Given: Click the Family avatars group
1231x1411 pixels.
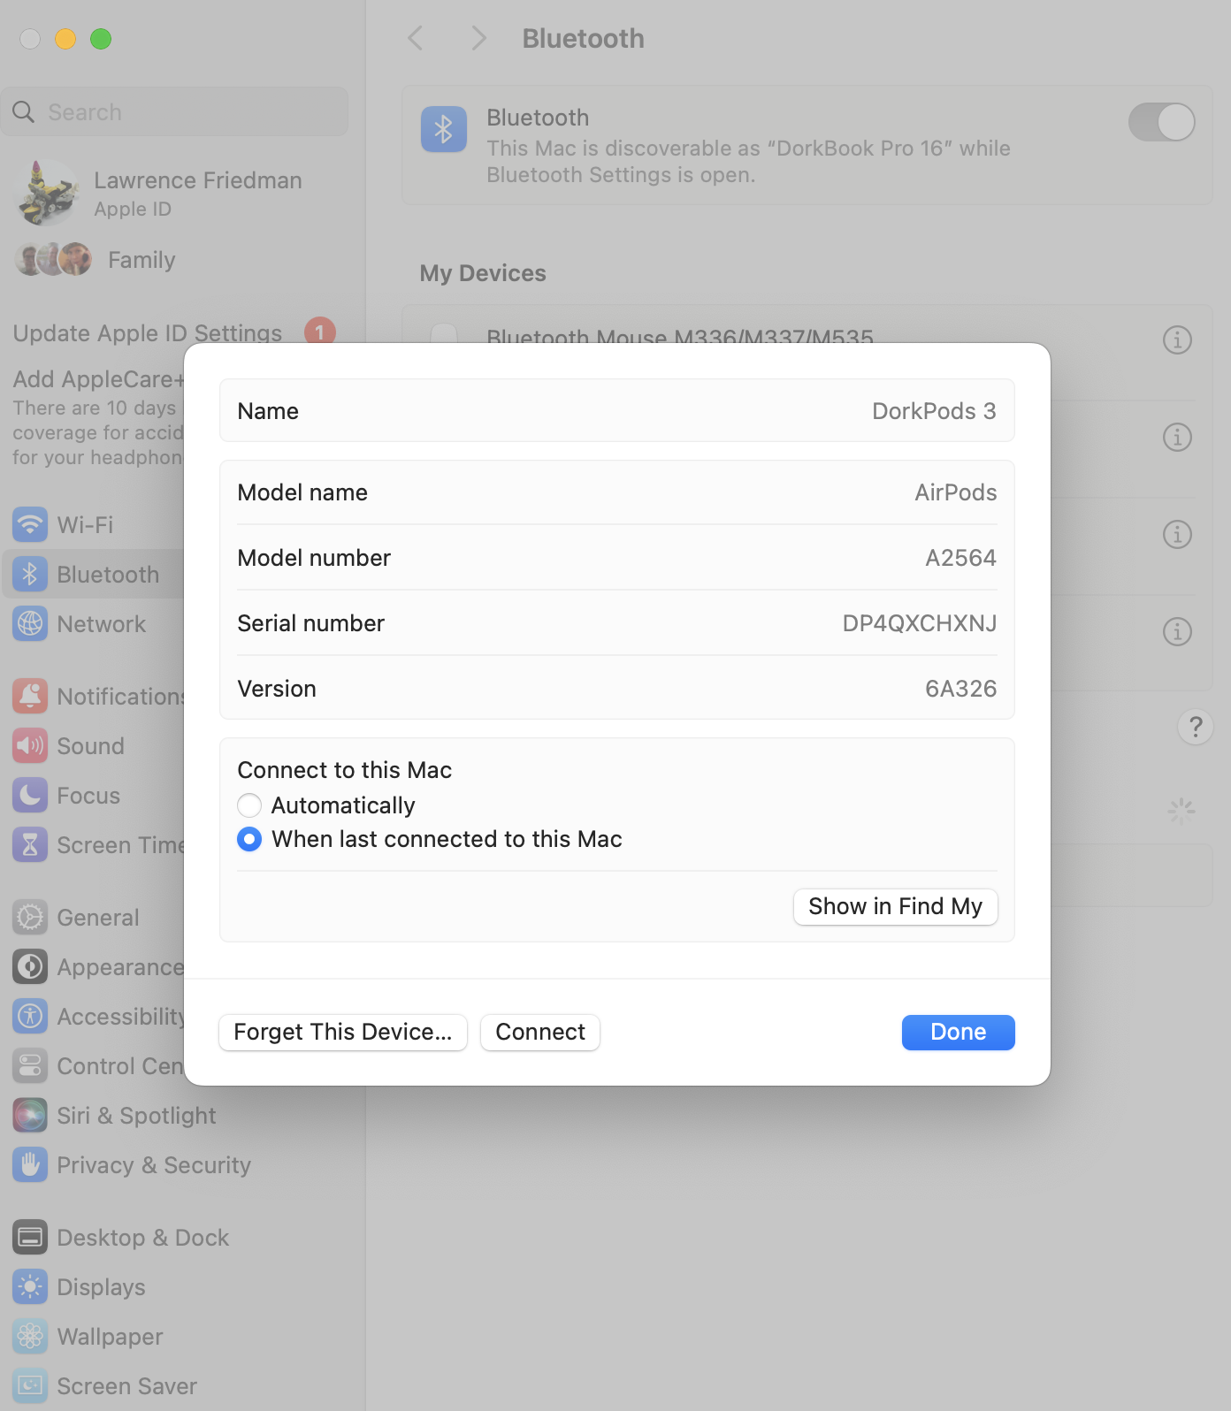Looking at the screenshot, I should coord(53,259).
